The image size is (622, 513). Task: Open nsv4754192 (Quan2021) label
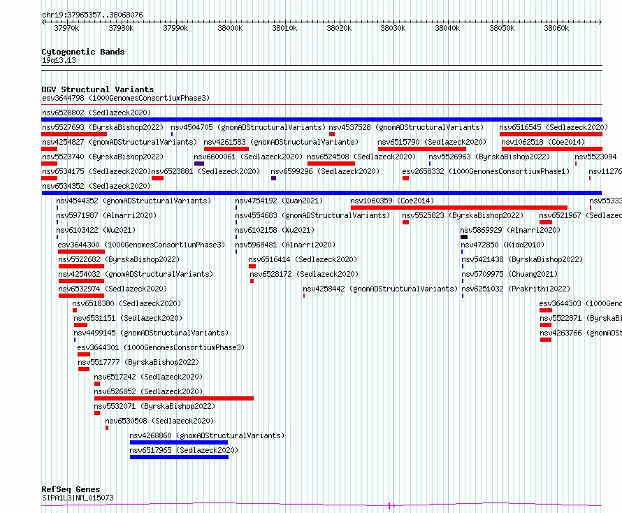(x=279, y=201)
